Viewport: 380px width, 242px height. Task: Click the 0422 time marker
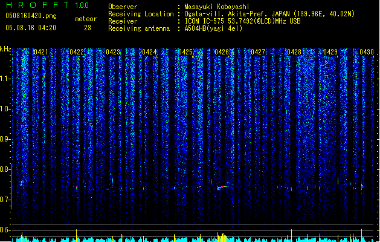pos(77,52)
